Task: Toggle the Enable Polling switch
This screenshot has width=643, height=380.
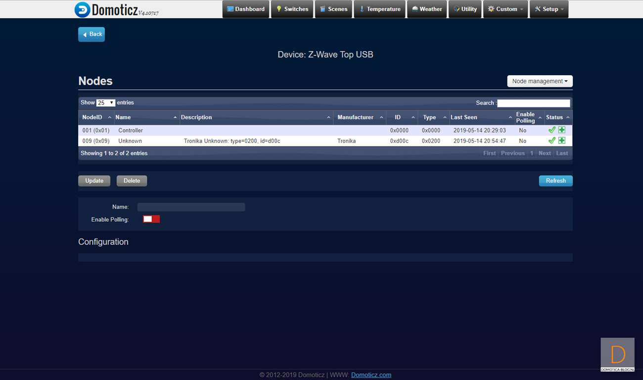Action: pyautogui.click(x=151, y=219)
